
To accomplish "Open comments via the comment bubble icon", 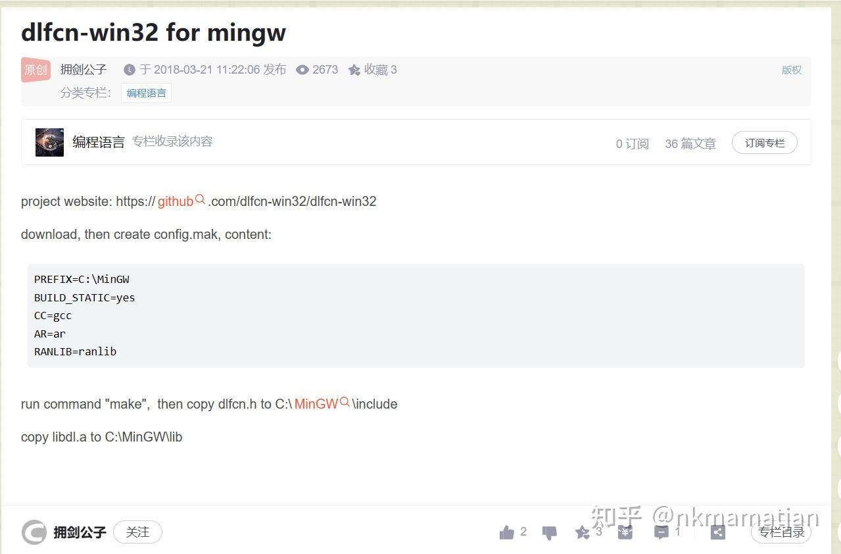I will click(x=660, y=532).
